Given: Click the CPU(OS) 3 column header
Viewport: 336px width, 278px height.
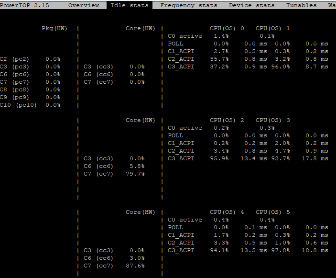Looking at the screenshot, I should pos(272,120).
